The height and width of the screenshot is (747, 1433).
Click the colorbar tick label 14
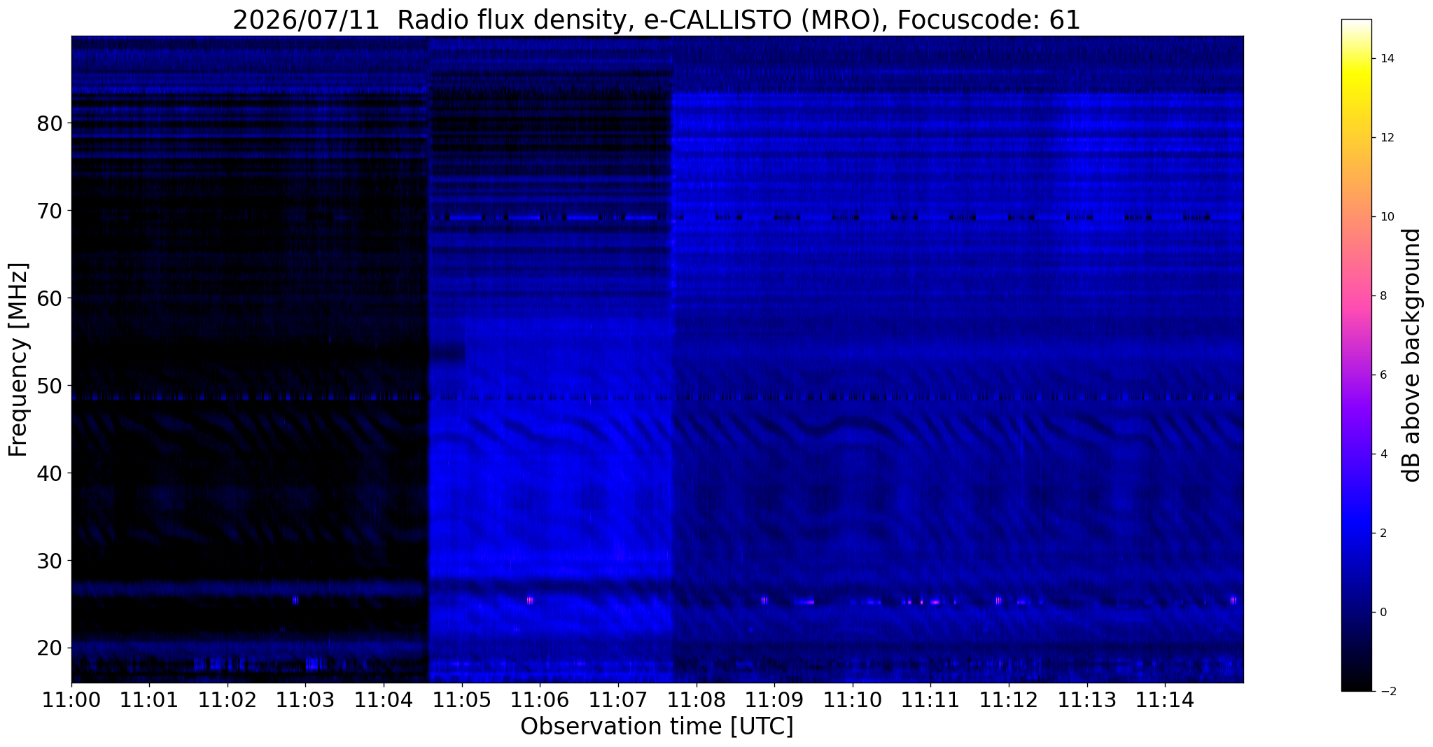click(1387, 59)
